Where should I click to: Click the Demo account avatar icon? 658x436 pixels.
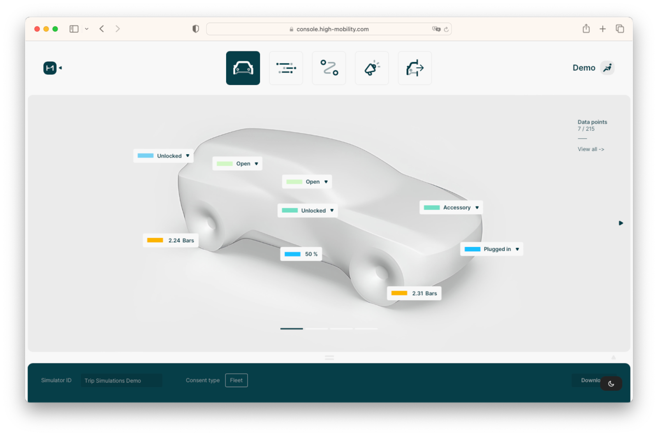click(x=607, y=68)
